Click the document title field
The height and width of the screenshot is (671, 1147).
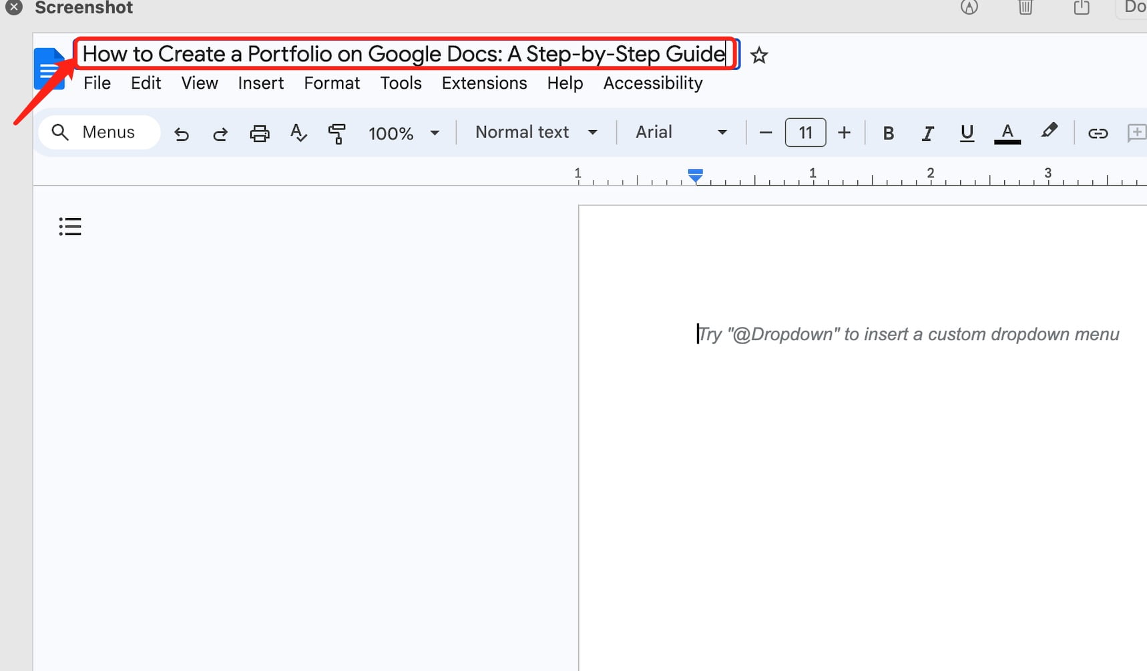[405, 54]
